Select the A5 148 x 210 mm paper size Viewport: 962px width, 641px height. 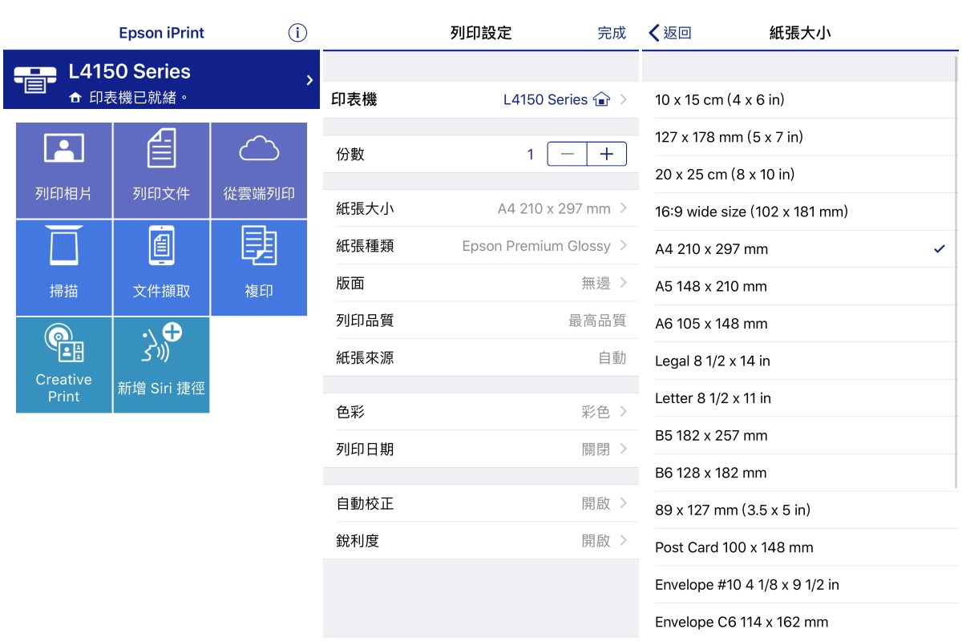799,286
